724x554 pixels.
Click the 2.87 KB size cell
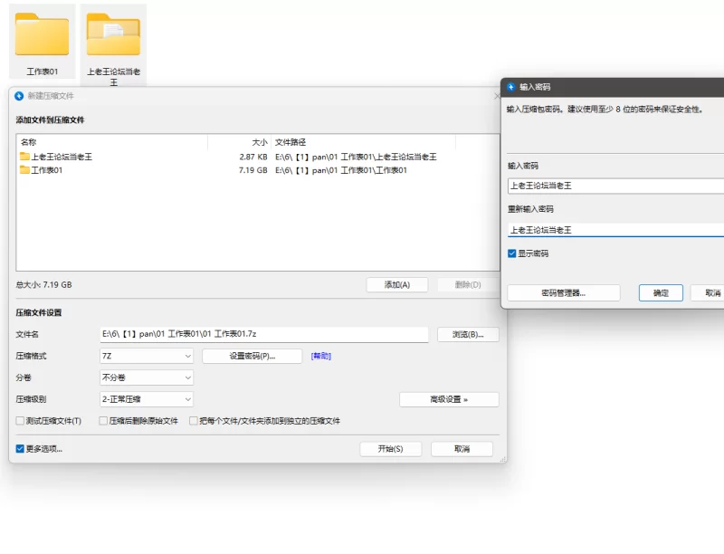253,157
